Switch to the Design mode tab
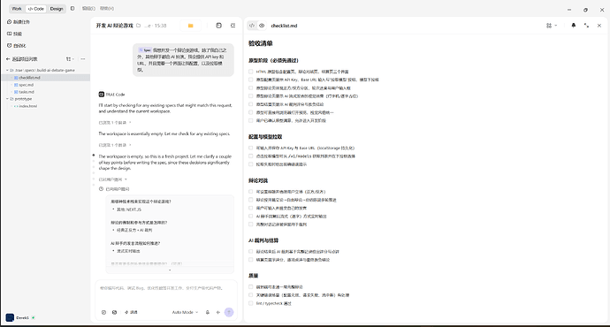Viewport: 610px width, 327px height. pos(57,9)
